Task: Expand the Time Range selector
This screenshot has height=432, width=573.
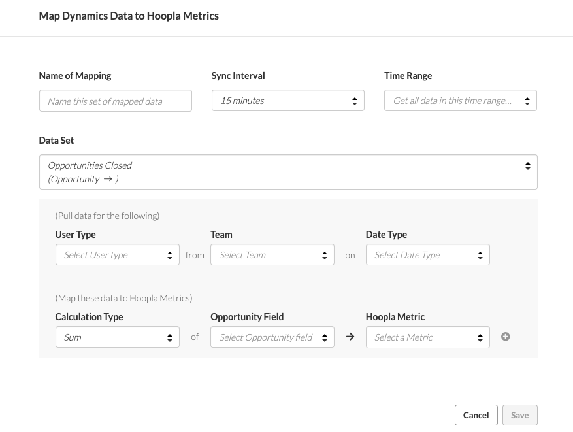Action: 460,101
